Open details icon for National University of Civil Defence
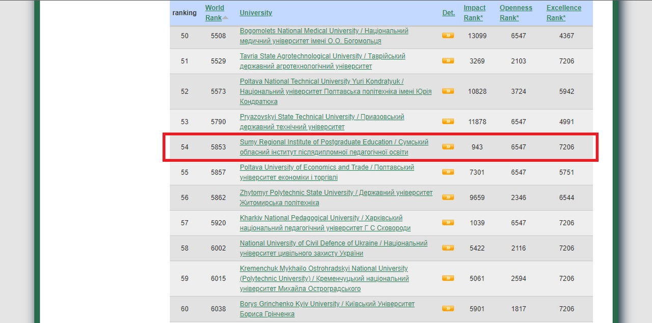Screen dimensions: 652x323 click(x=448, y=248)
